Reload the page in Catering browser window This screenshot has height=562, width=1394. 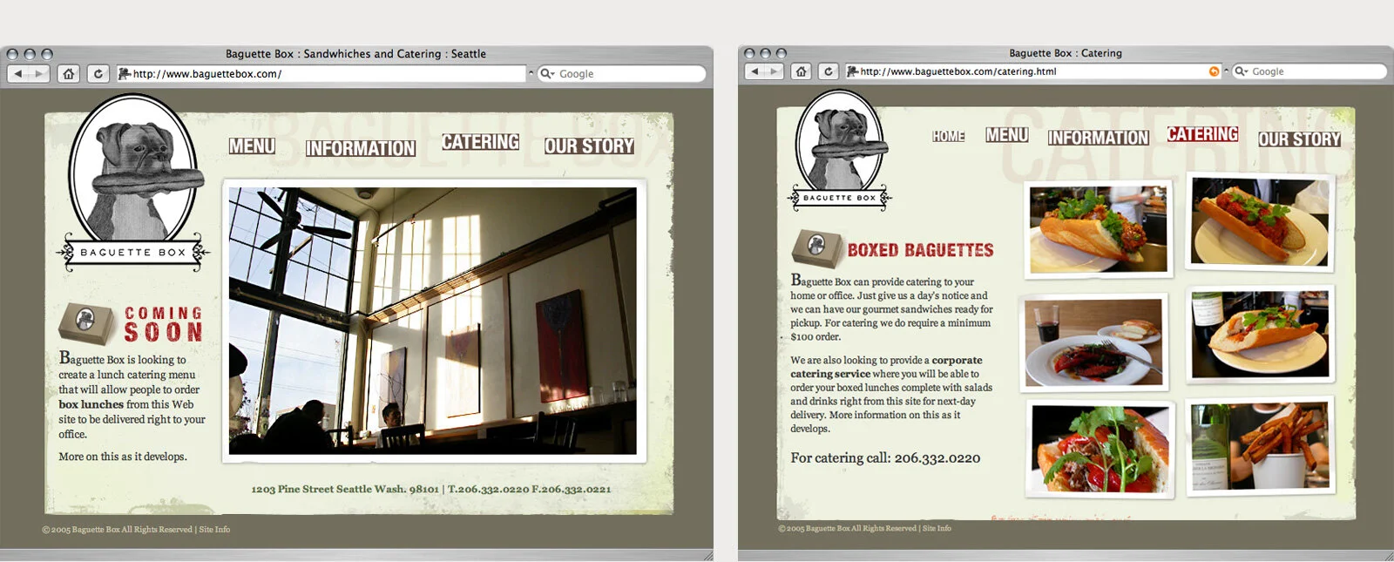pyautogui.click(x=829, y=71)
